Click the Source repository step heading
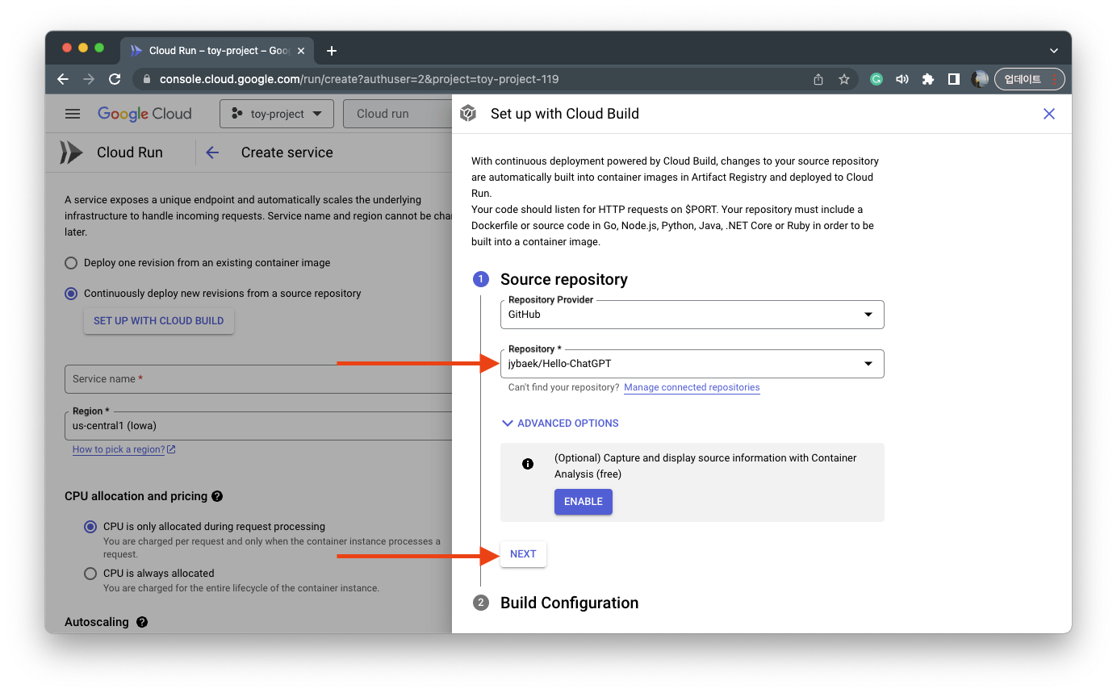The height and width of the screenshot is (693, 1117). (564, 279)
